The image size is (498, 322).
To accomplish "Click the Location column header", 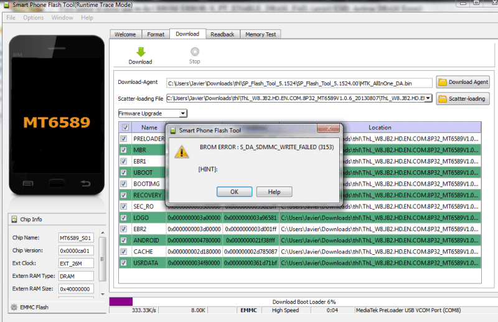I will pyautogui.click(x=380, y=127).
